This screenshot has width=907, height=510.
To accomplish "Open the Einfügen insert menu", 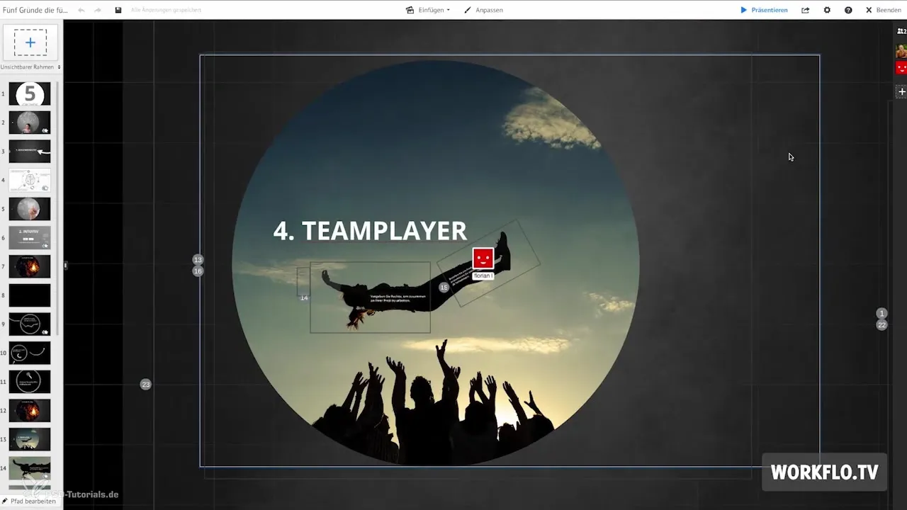I will (x=428, y=11).
